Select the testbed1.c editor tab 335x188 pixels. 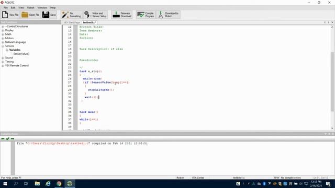[90, 22]
